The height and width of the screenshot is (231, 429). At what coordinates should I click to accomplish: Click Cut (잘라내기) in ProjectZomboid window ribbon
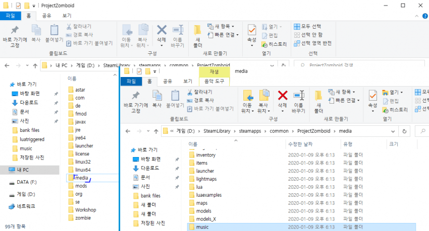(x=79, y=27)
